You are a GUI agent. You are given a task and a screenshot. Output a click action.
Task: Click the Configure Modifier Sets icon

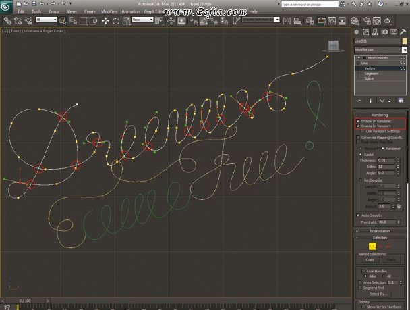tap(401, 101)
